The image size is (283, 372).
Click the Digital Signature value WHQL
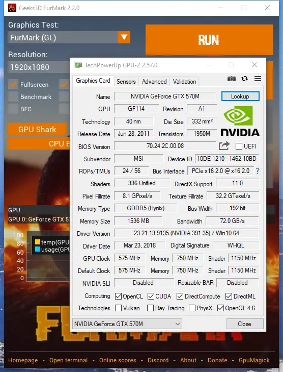pos(236,245)
